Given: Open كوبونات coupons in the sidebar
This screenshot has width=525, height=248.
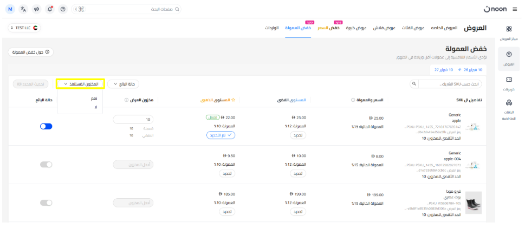Looking at the screenshot, I should click(x=508, y=83).
